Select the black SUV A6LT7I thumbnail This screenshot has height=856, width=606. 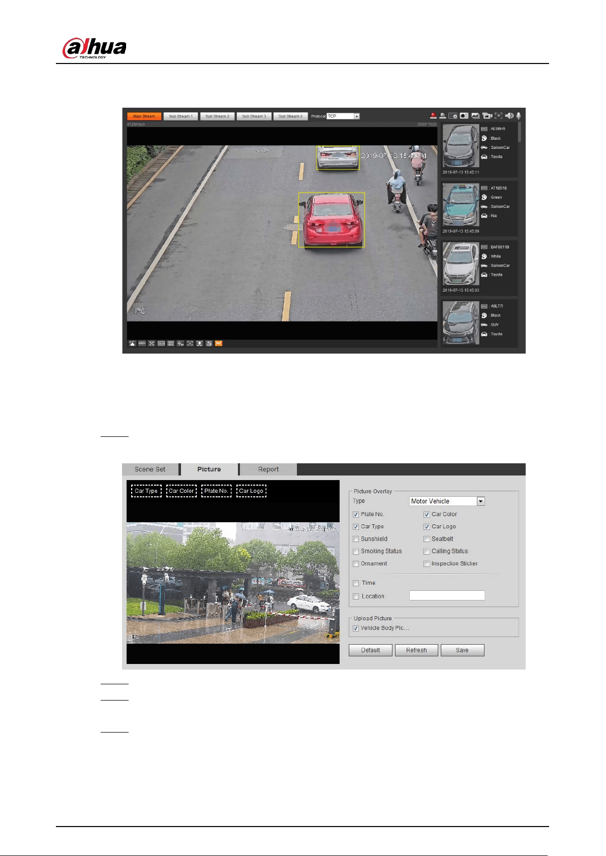tap(461, 323)
